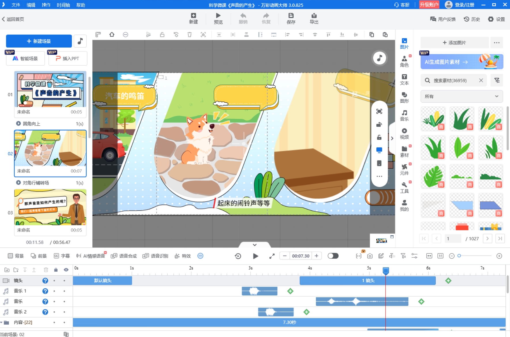The height and width of the screenshot is (337, 510).
Task: Click the Export (导出) toolbar icon
Action: tap(314, 18)
